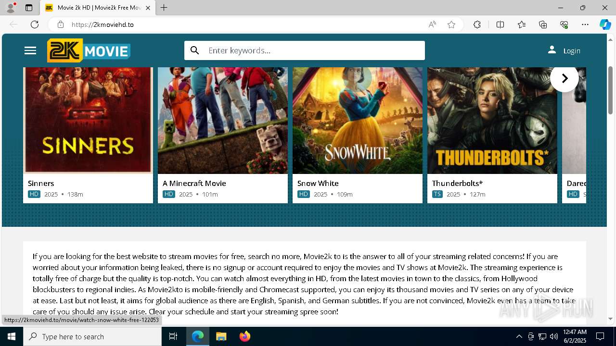The width and height of the screenshot is (616, 346).
Task: Click the page vertical scrollbar thumb
Action: (611, 90)
